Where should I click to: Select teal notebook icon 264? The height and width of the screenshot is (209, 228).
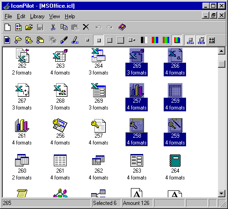175,167
